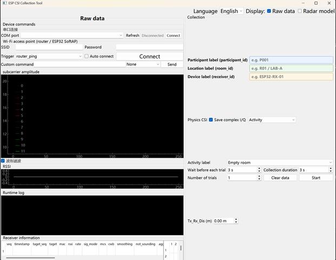Viewport: 336px width, 260px height.
Task: Click the taget_seq column header
Action: pyautogui.click(x=39, y=244)
